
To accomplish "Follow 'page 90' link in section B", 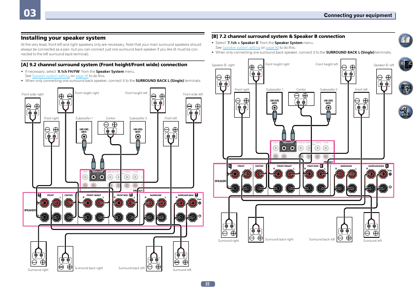I will pos(272,47).
